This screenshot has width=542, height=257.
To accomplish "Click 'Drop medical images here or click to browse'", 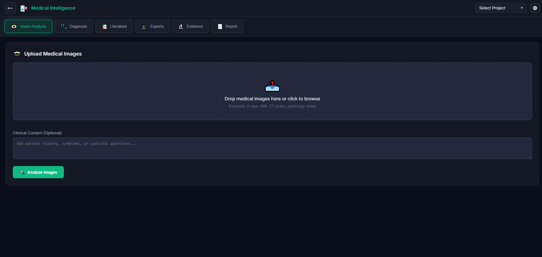I will (272, 99).
